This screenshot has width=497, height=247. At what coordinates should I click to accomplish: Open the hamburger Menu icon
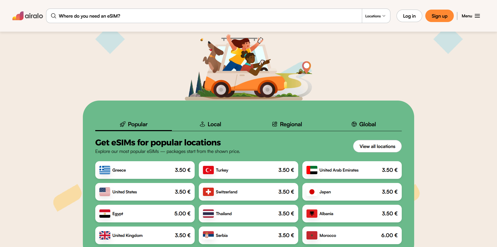(477, 16)
